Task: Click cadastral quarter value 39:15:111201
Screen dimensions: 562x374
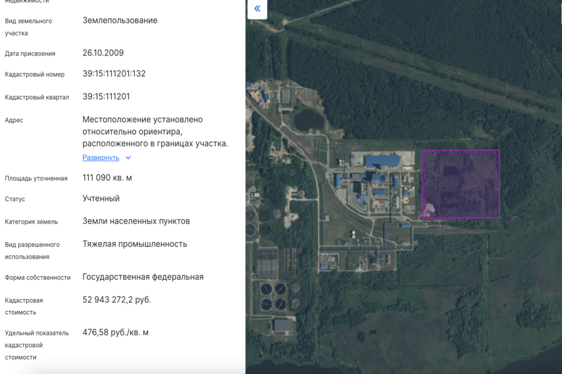Action: tap(106, 97)
